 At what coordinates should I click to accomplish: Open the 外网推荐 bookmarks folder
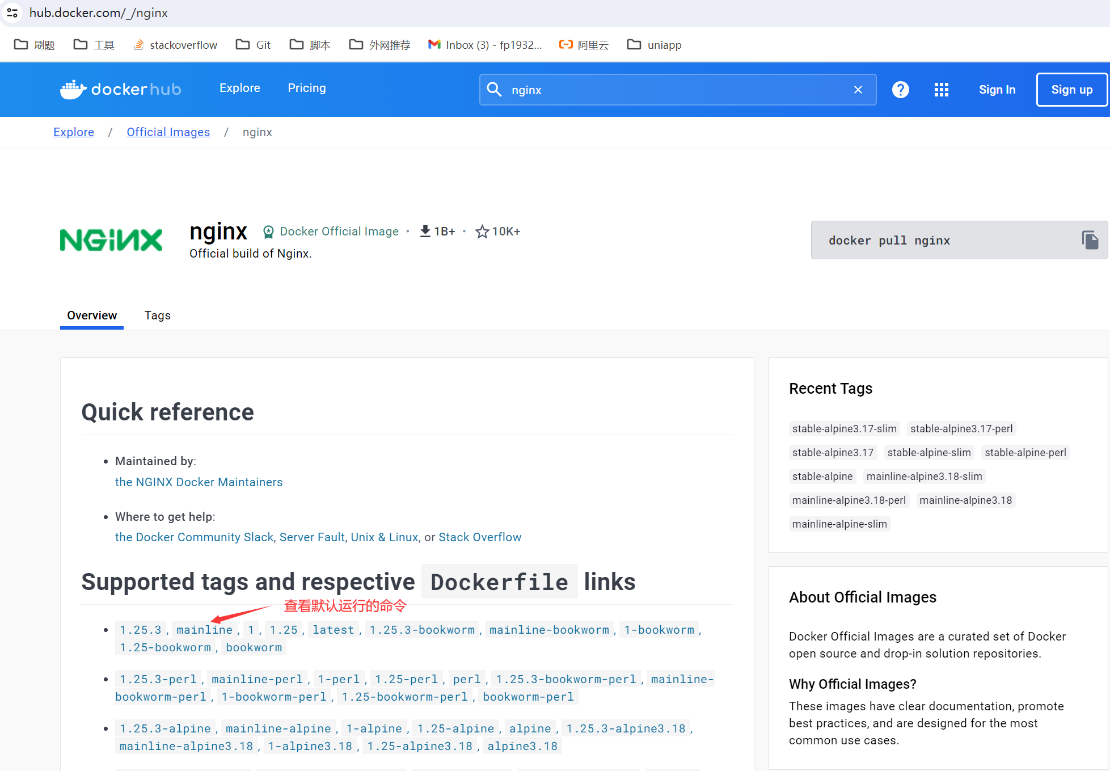(380, 45)
